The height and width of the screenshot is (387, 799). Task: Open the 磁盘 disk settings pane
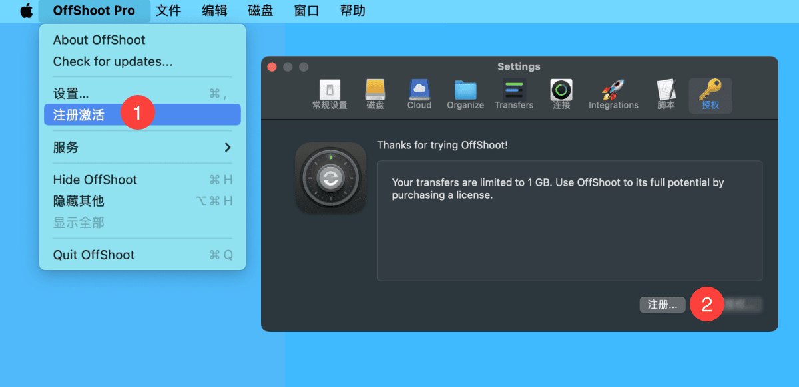tap(375, 95)
